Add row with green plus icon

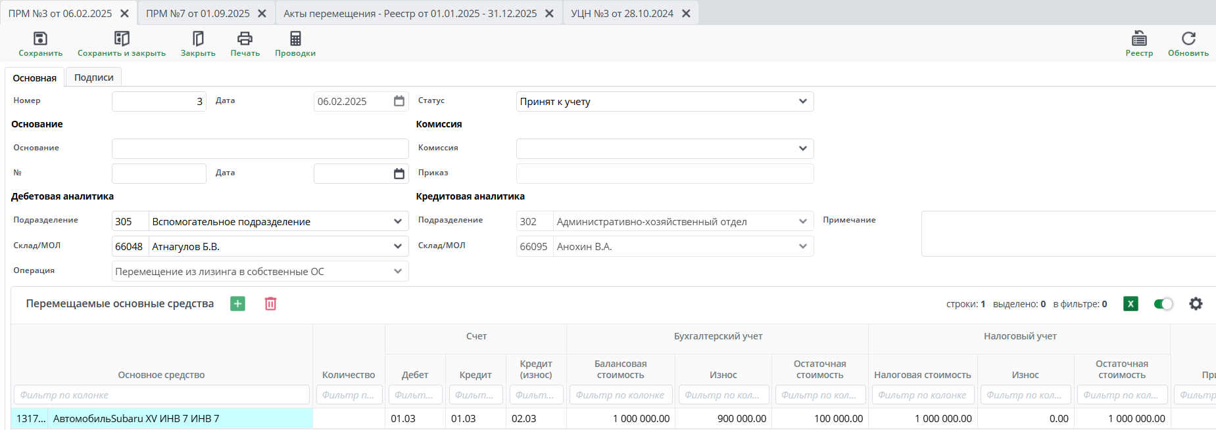[237, 303]
